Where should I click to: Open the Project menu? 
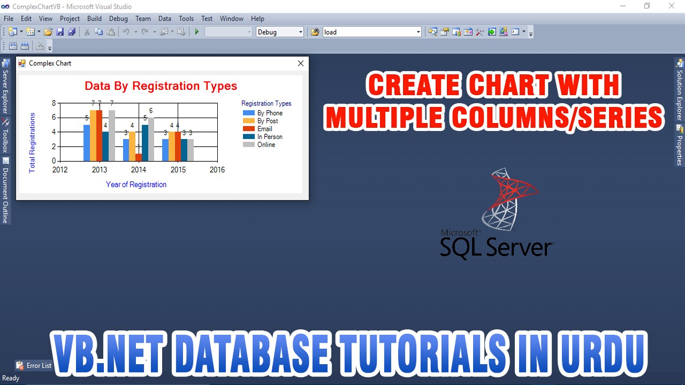coord(70,18)
